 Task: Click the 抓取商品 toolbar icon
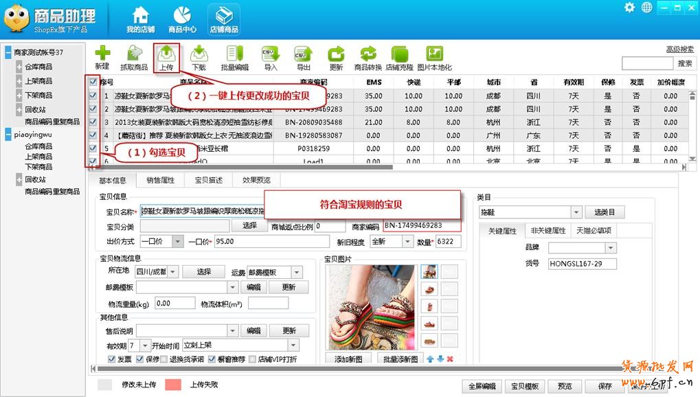(134, 56)
